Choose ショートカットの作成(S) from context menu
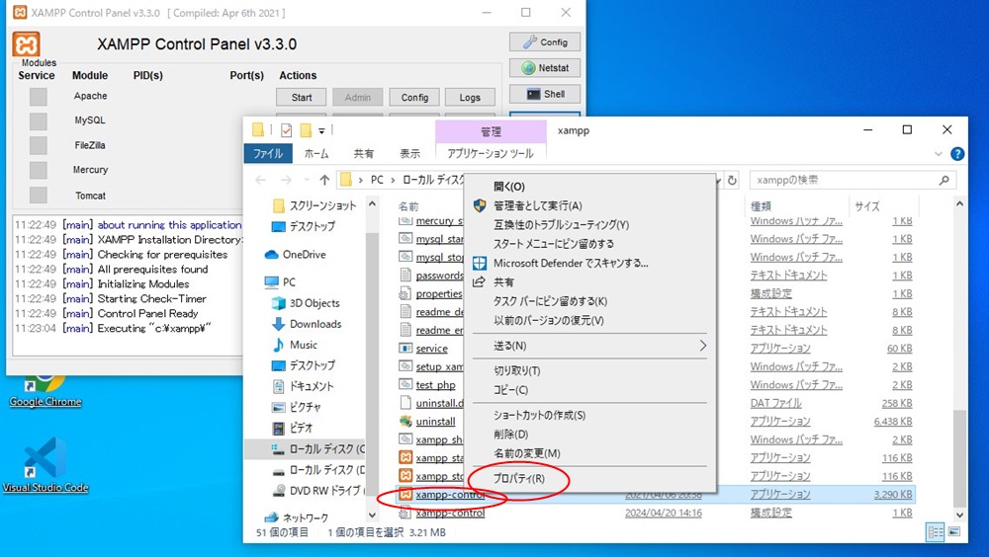 click(589, 415)
